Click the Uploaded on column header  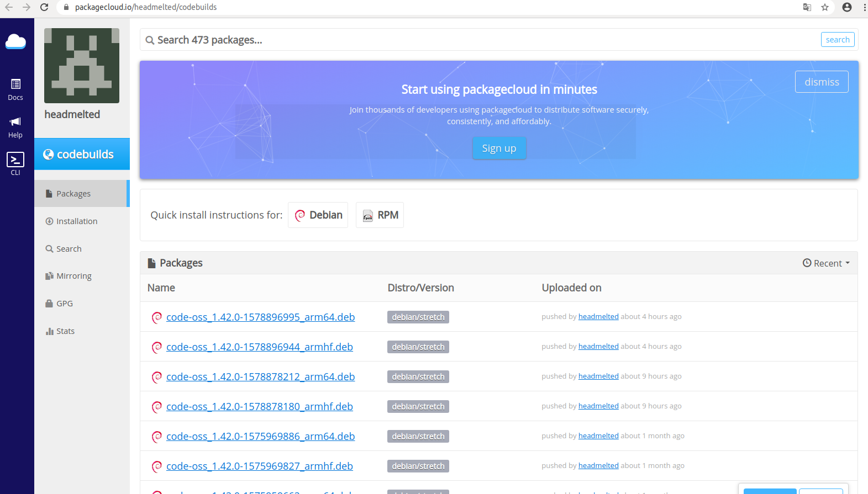tap(572, 288)
